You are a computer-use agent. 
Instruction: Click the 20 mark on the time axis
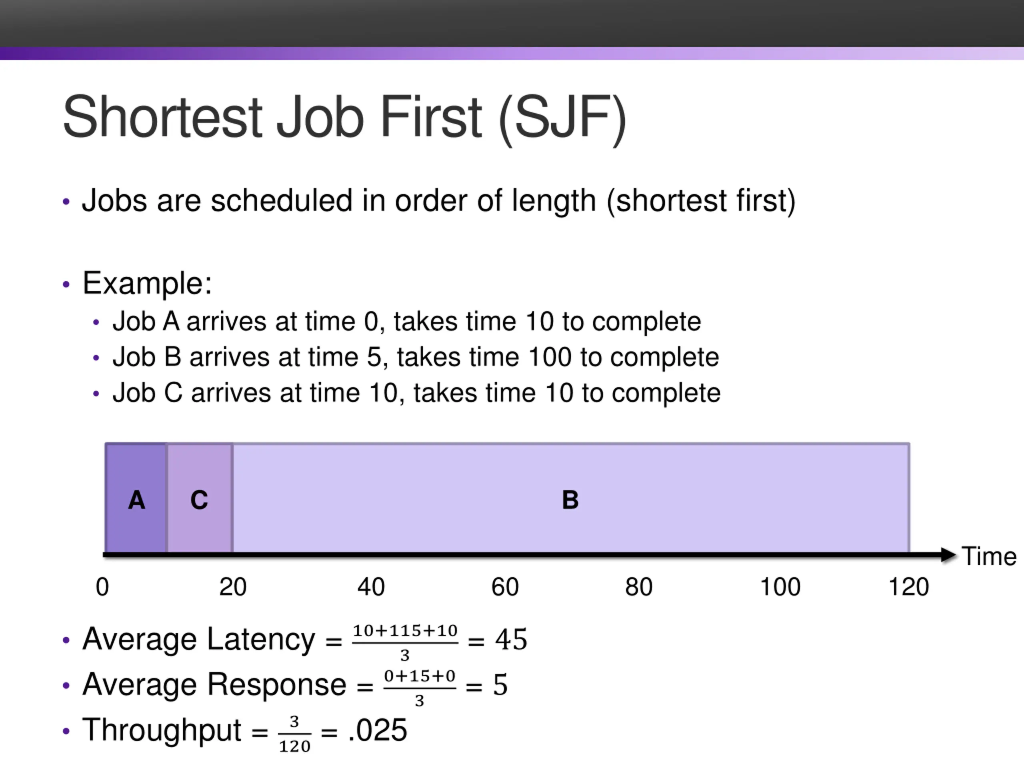(232, 586)
